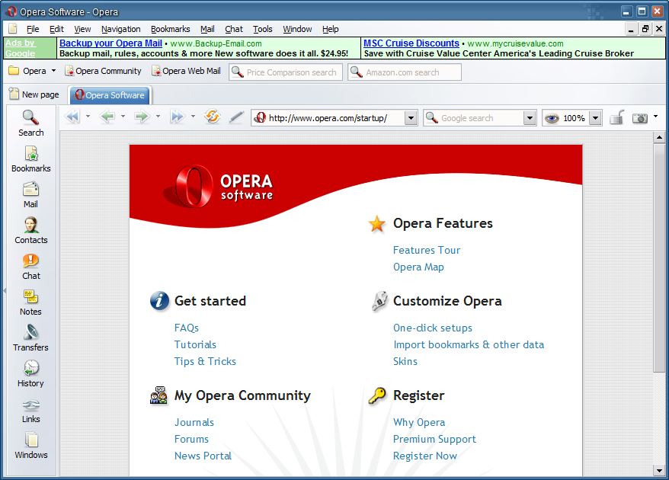Click the Rewind navigation button
669x480 pixels.
click(72, 117)
